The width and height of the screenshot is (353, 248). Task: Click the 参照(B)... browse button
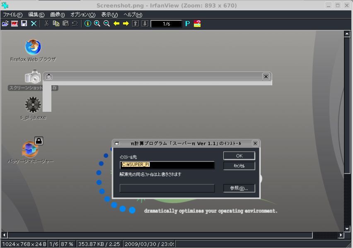(x=239, y=188)
